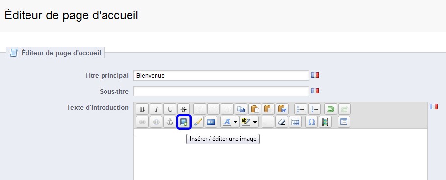Insert a bulleted list

coord(301,109)
